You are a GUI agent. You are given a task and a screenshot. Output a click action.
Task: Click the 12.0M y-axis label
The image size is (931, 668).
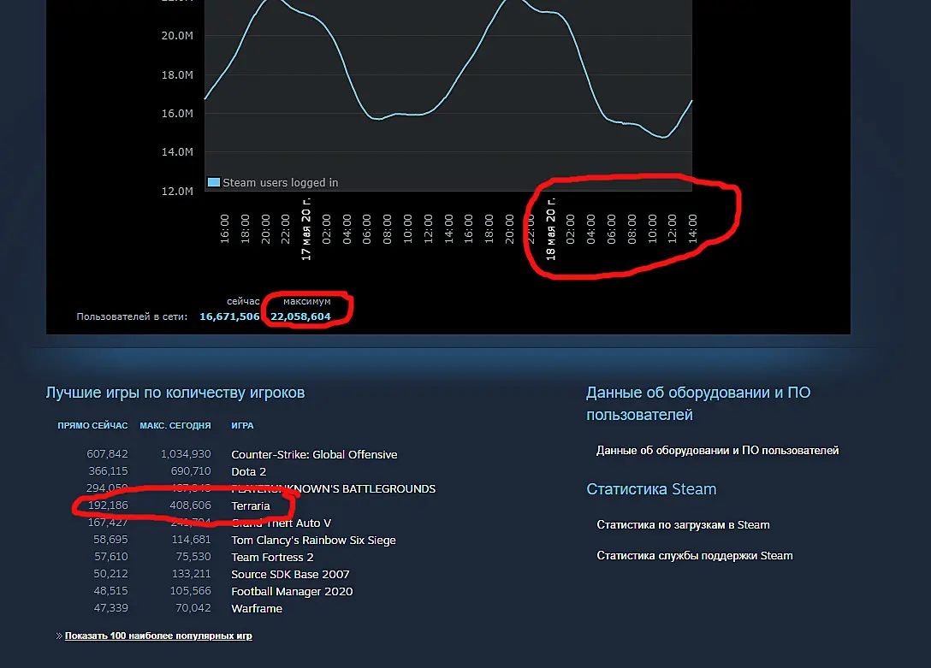point(177,191)
